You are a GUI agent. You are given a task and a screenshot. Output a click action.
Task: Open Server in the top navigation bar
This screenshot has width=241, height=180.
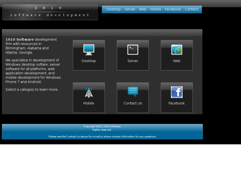coord(130,9)
